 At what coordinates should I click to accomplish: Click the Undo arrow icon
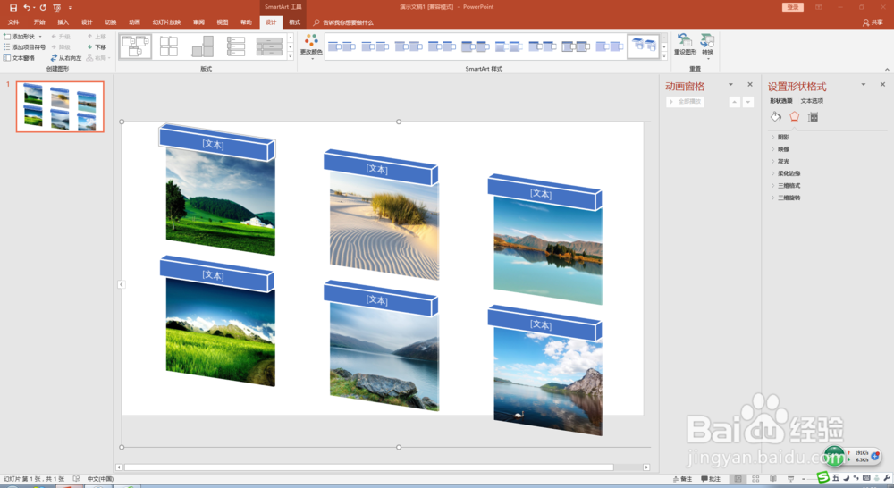coord(27,7)
